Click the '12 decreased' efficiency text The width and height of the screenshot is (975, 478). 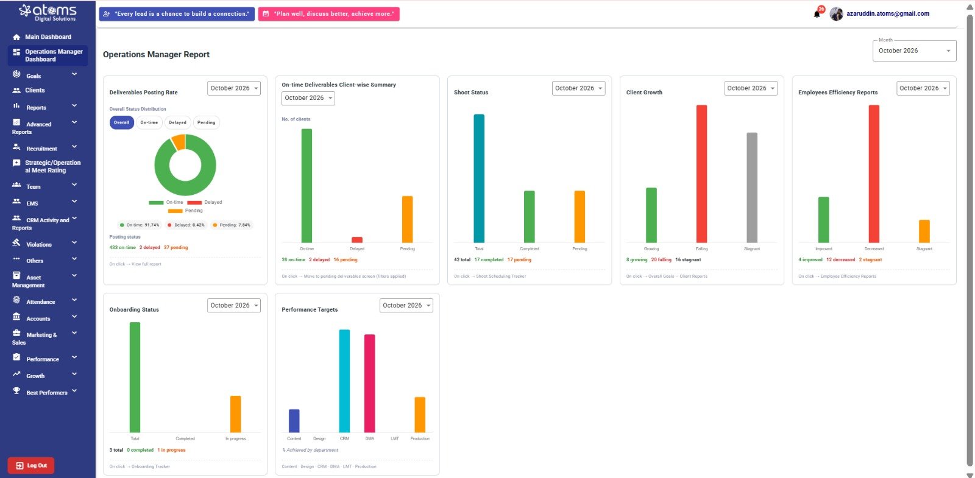[841, 260]
